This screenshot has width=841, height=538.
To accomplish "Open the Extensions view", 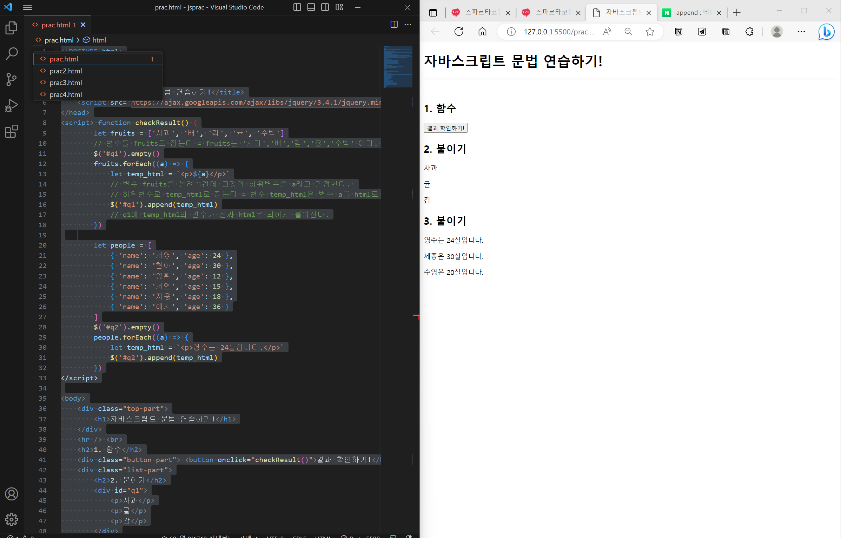I will (x=12, y=131).
